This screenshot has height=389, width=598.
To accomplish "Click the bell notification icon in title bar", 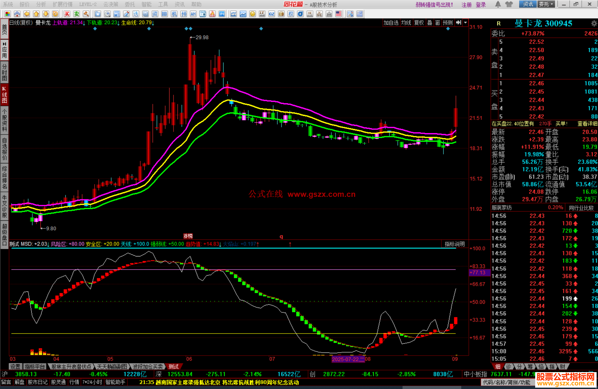I will pos(498,4).
